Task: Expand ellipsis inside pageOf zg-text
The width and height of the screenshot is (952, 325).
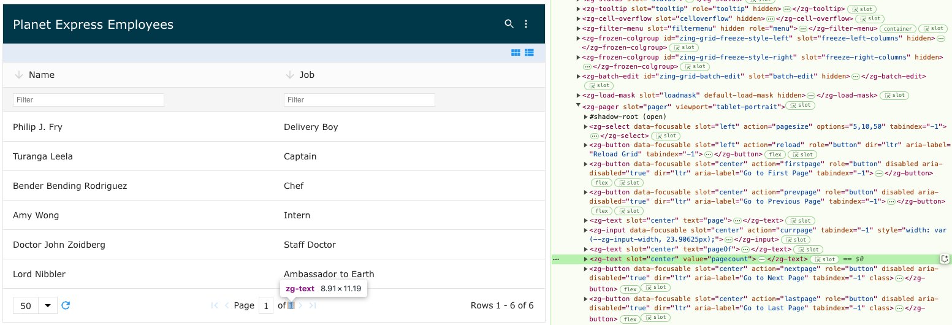Action: point(745,250)
